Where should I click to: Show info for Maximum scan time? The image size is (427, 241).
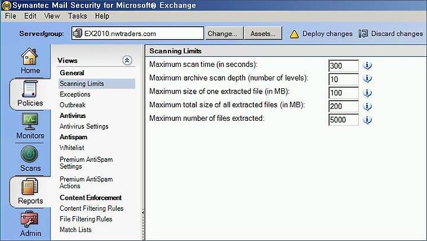367,66
